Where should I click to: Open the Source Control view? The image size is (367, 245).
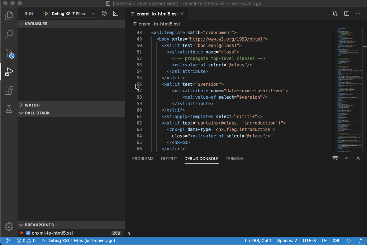click(x=9, y=53)
